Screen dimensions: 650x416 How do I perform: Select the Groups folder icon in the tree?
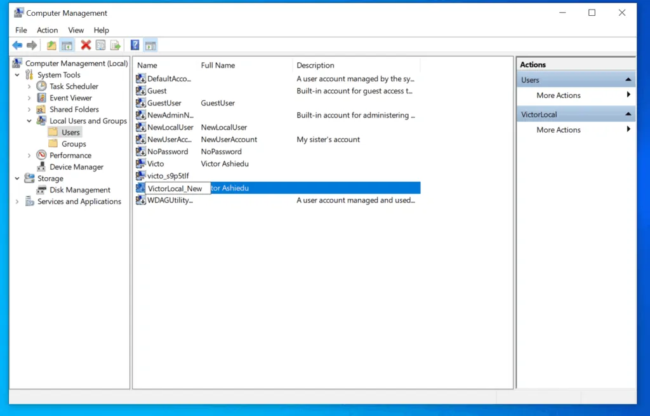54,144
